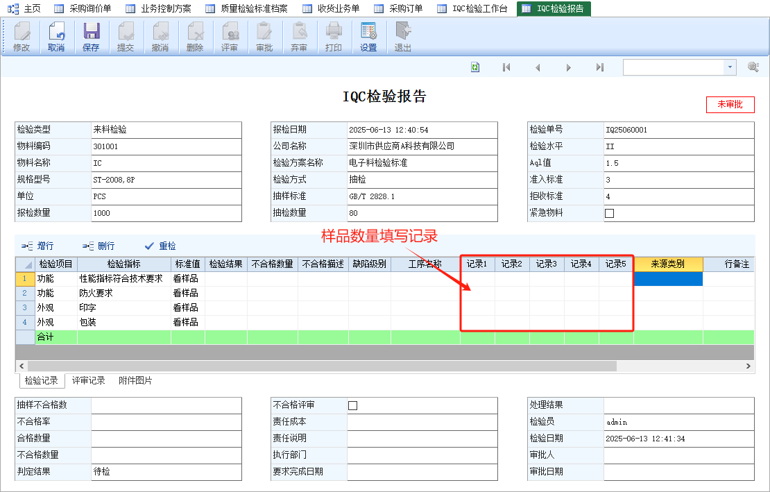The image size is (770, 492).
Task: Save the report with 保存 icon
Action: (x=91, y=37)
